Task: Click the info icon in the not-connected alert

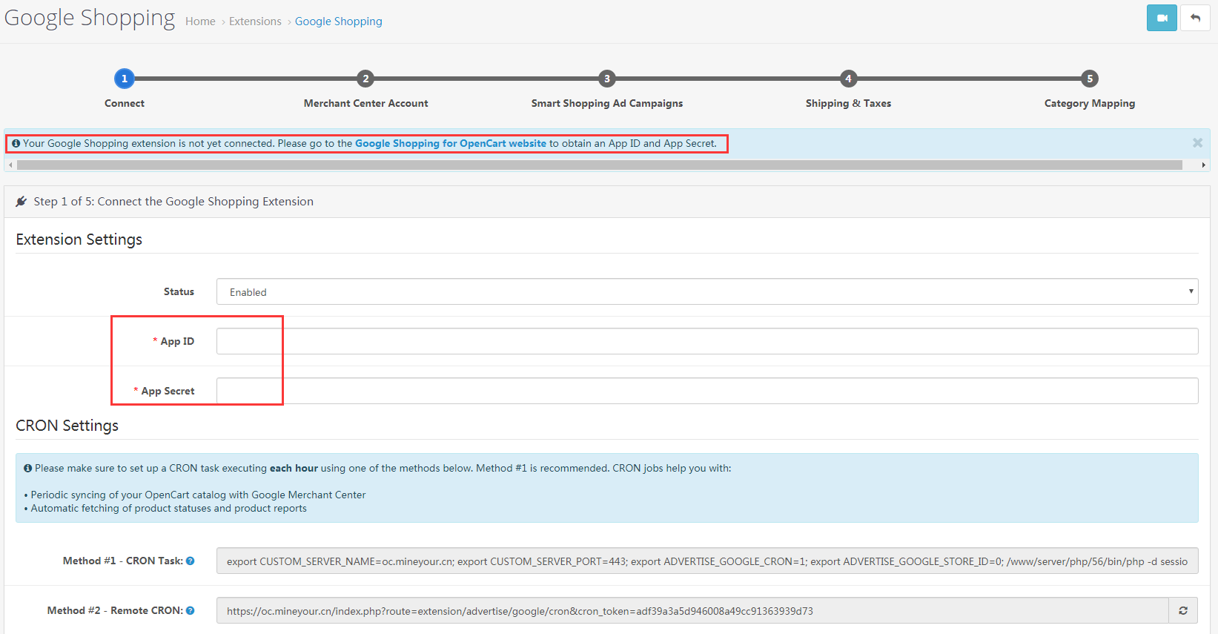Action: 16,143
